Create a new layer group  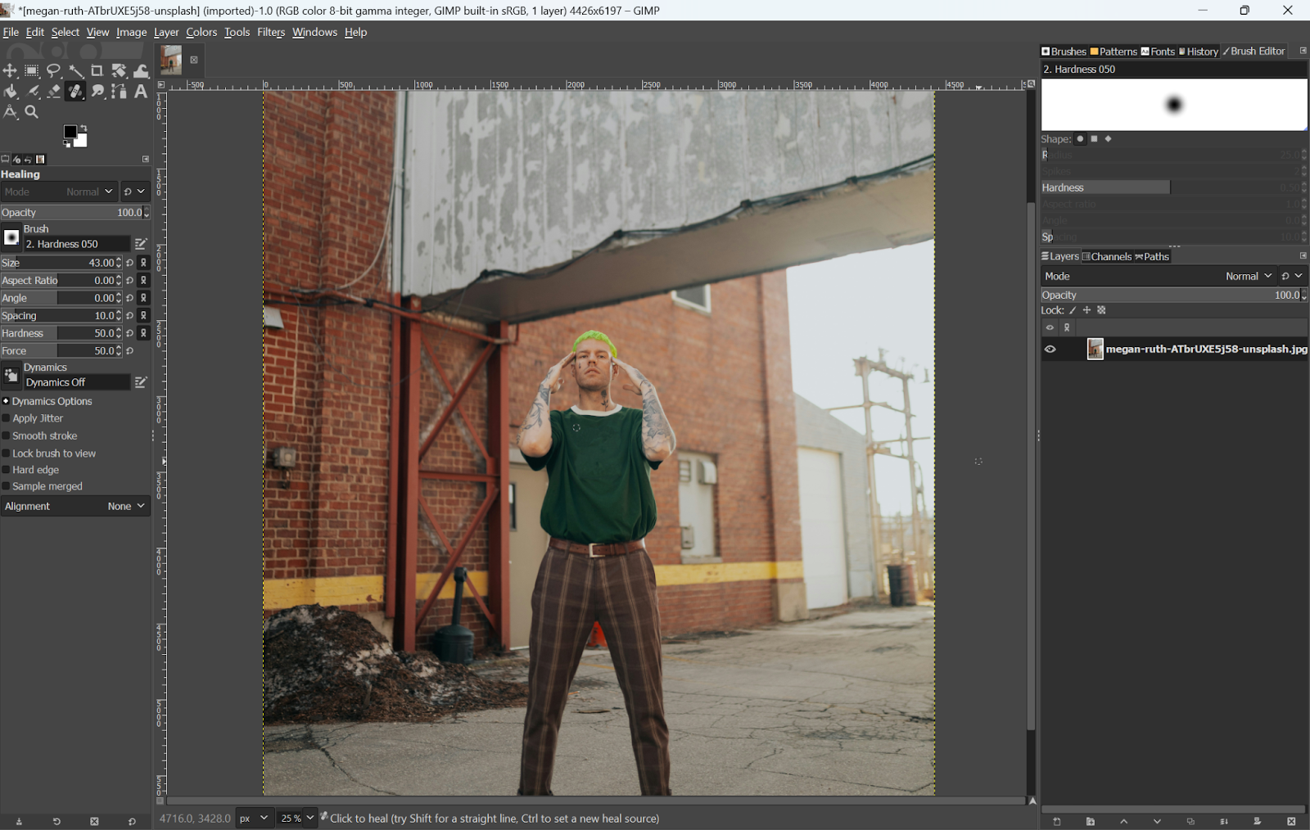tap(1091, 822)
